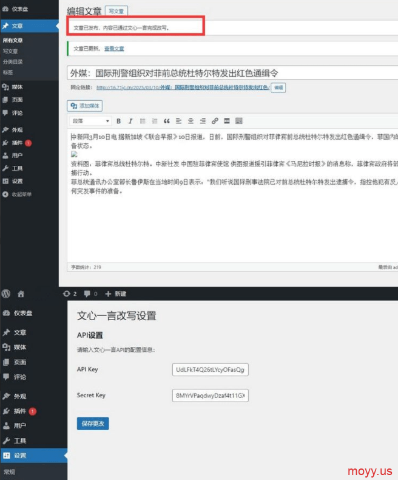Click the WordPress logo in admin bar
The width and height of the screenshot is (398, 480).
pyautogui.click(x=6, y=294)
